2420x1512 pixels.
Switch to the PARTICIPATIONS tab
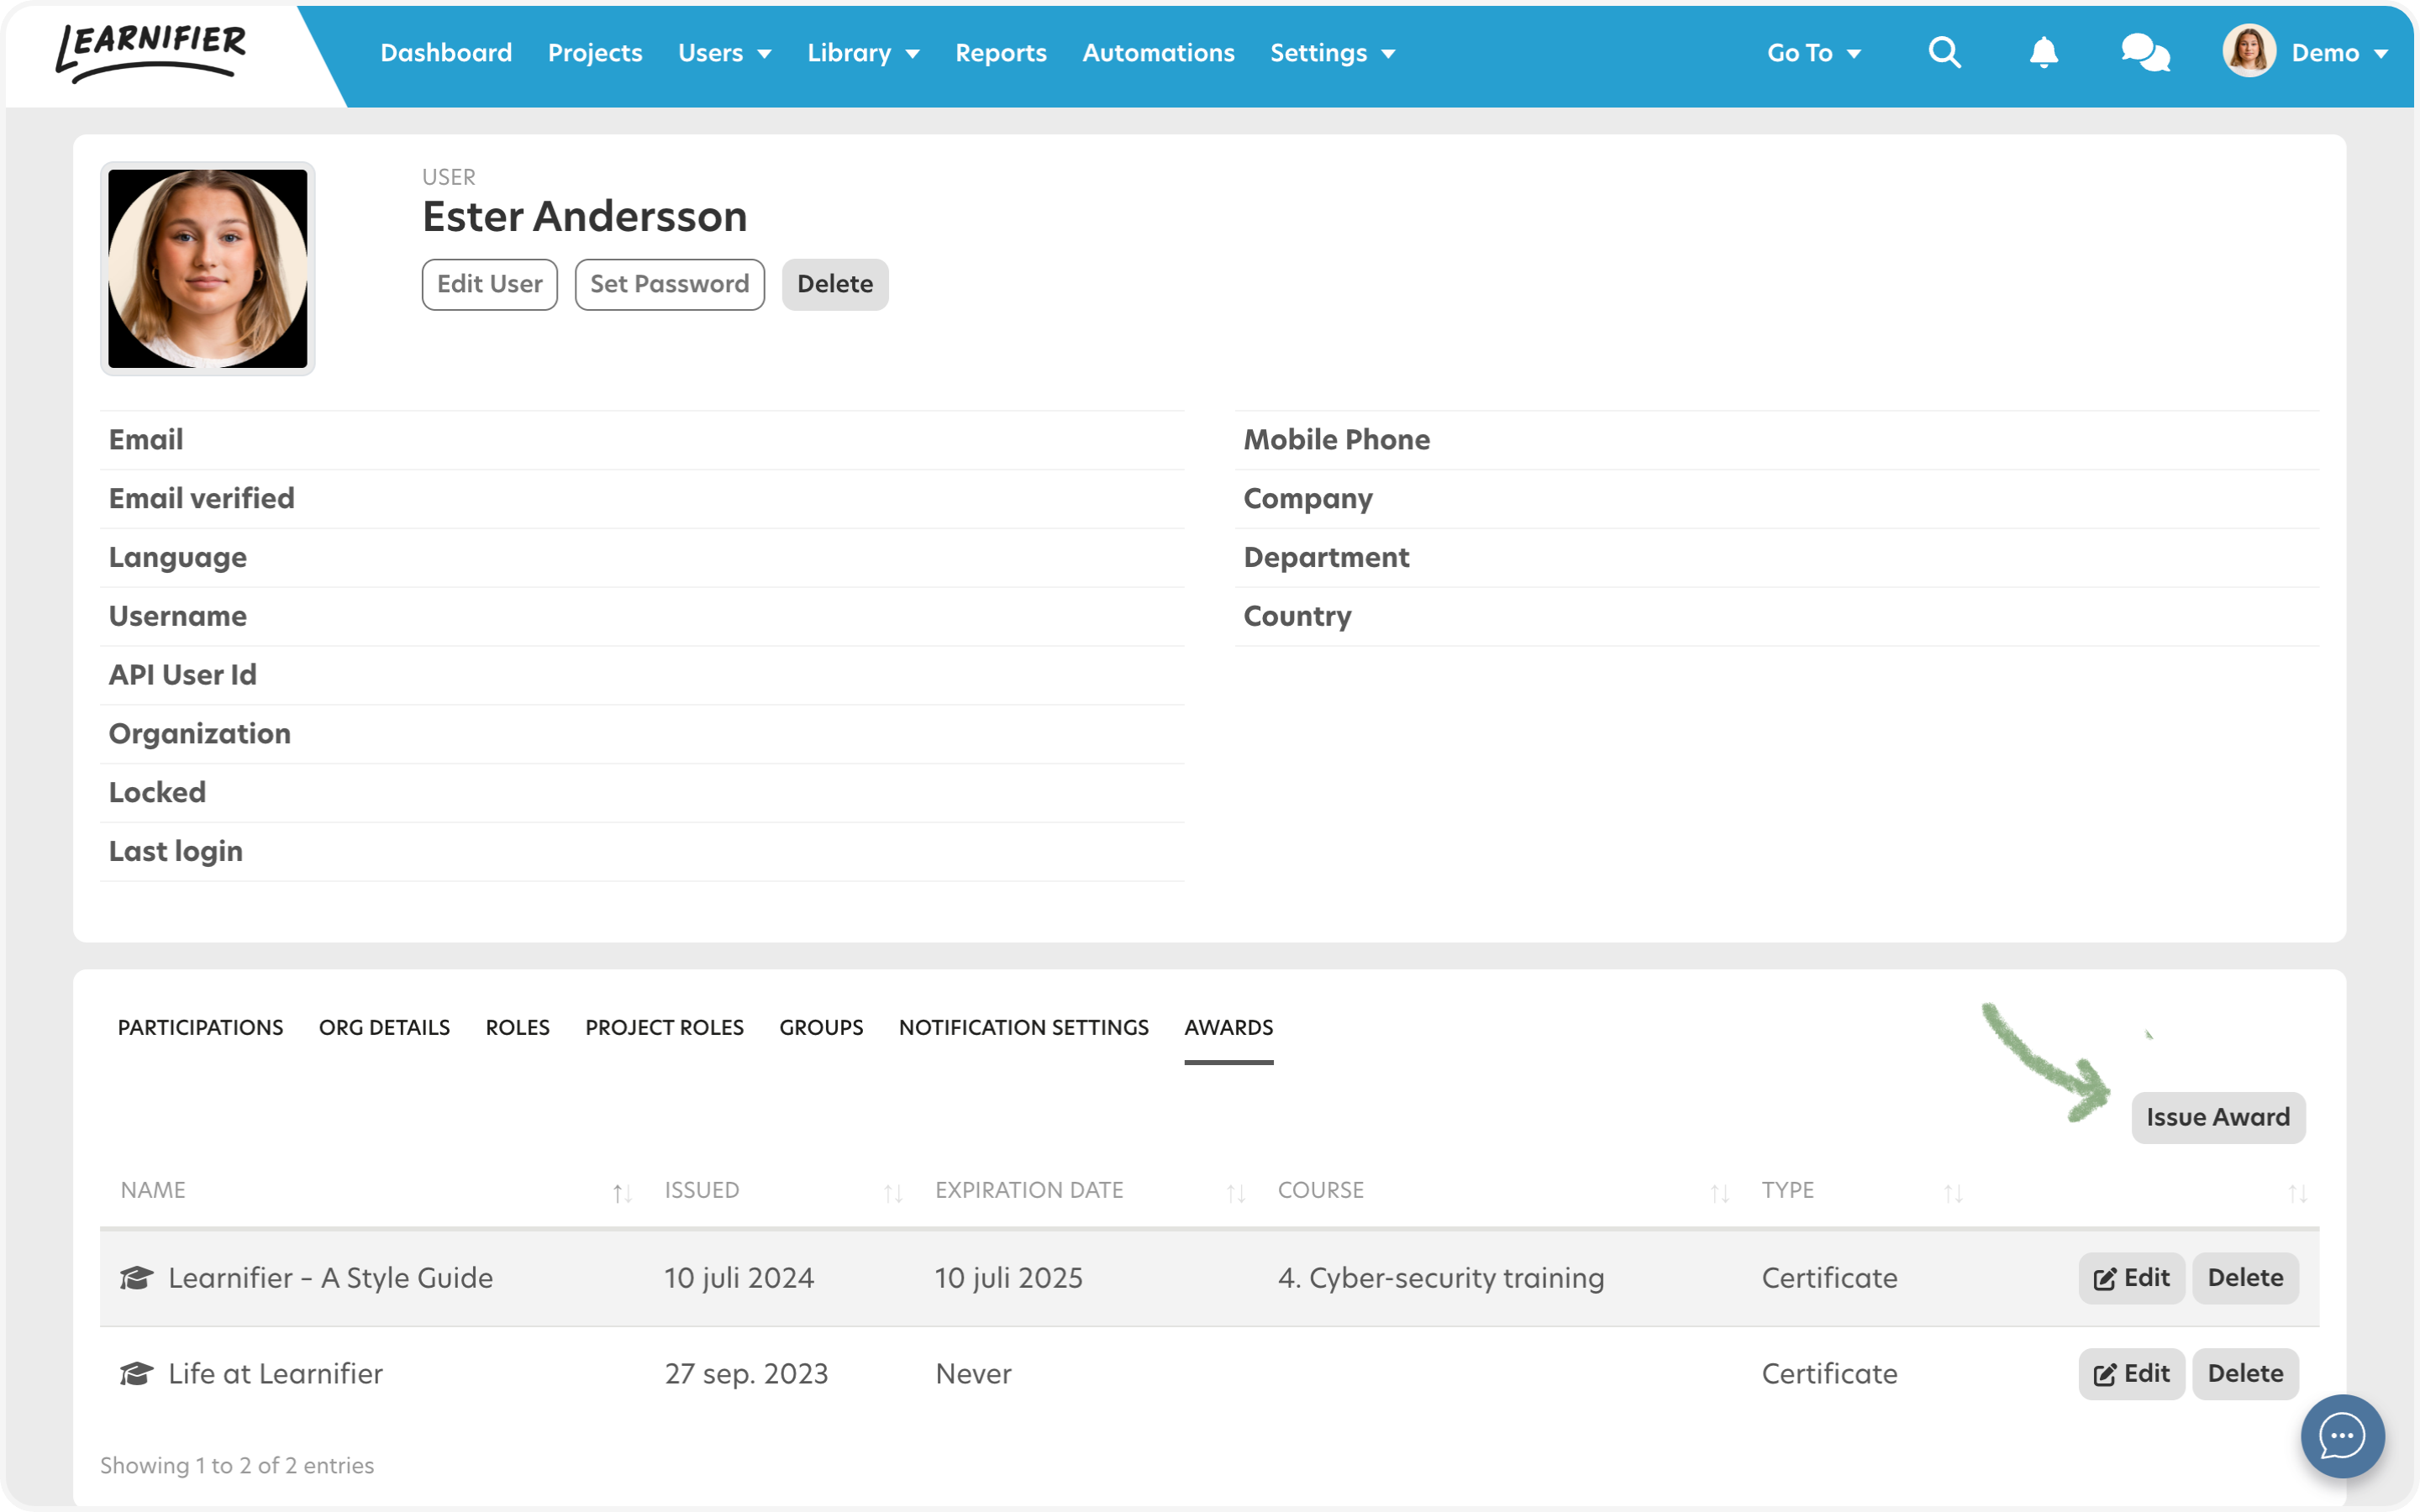pyautogui.click(x=200, y=1027)
